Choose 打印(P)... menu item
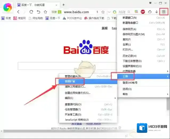The height and width of the screenshot is (139, 170). point(143,50)
